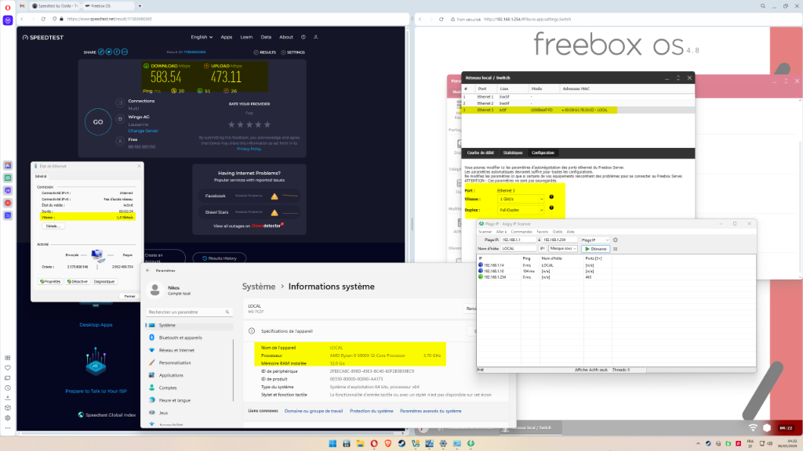Click the Rechercher un paramètre search field
Image resolution: width=803 pixels, height=451 pixels.
point(188,312)
